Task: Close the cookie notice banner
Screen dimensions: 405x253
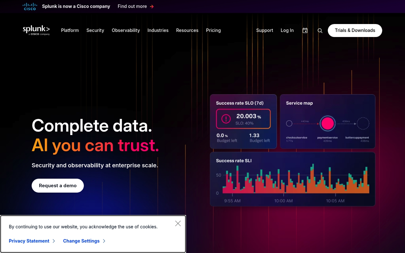Action: coord(178,224)
